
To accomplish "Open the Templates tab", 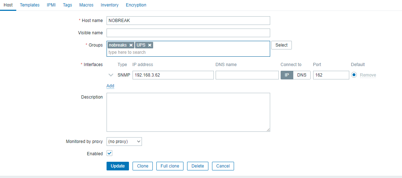I will [30, 5].
